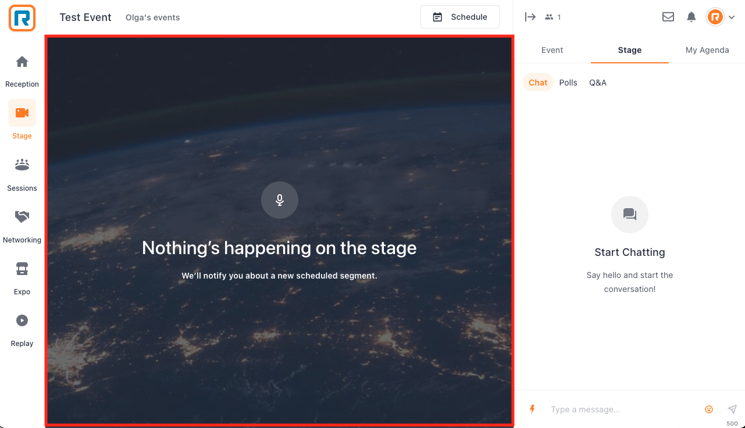Click the lightning bolt reactions icon
The width and height of the screenshot is (745, 428).
click(532, 409)
